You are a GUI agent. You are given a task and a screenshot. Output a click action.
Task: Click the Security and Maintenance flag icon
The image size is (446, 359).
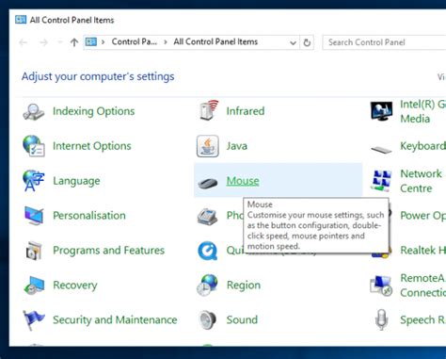(x=34, y=319)
